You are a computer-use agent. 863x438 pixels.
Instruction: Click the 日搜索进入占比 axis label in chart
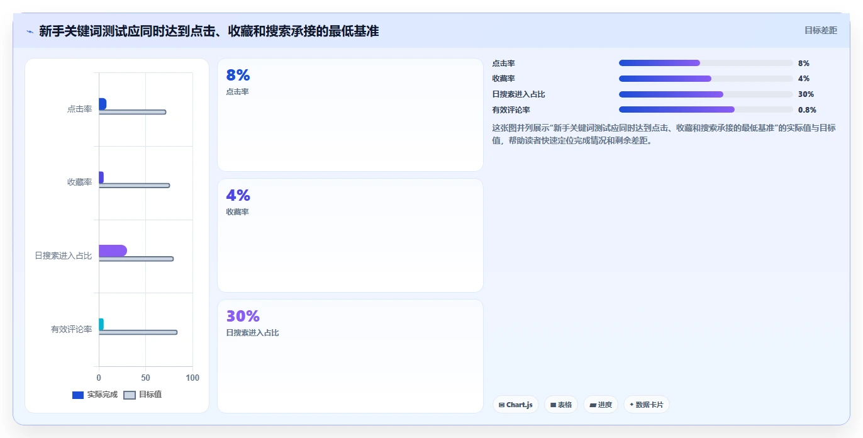[64, 256]
